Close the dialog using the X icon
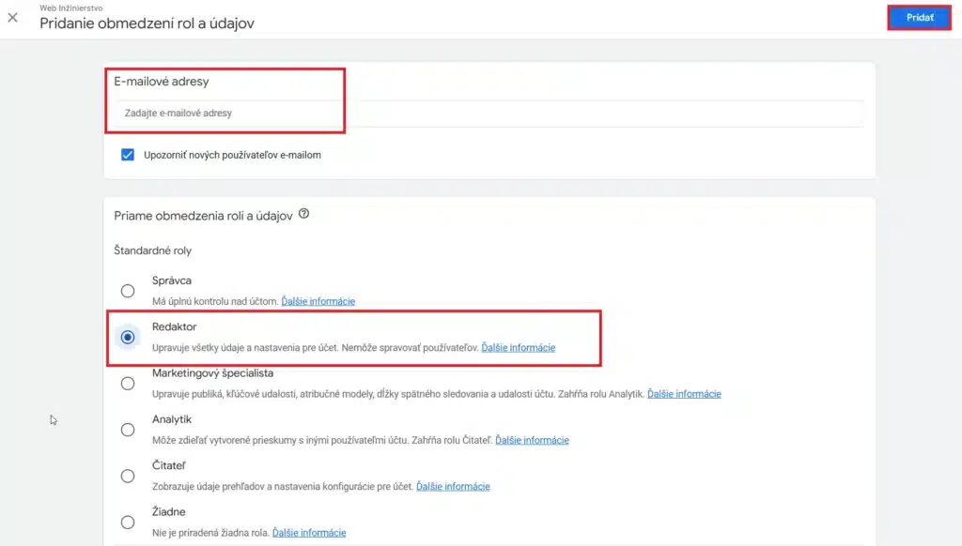The width and height of the screenshot is (962, 546). [x=13, y=16]
